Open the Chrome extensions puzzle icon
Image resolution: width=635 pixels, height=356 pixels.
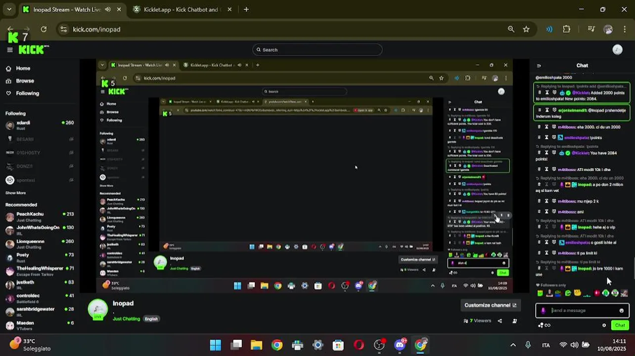[566, 29]
